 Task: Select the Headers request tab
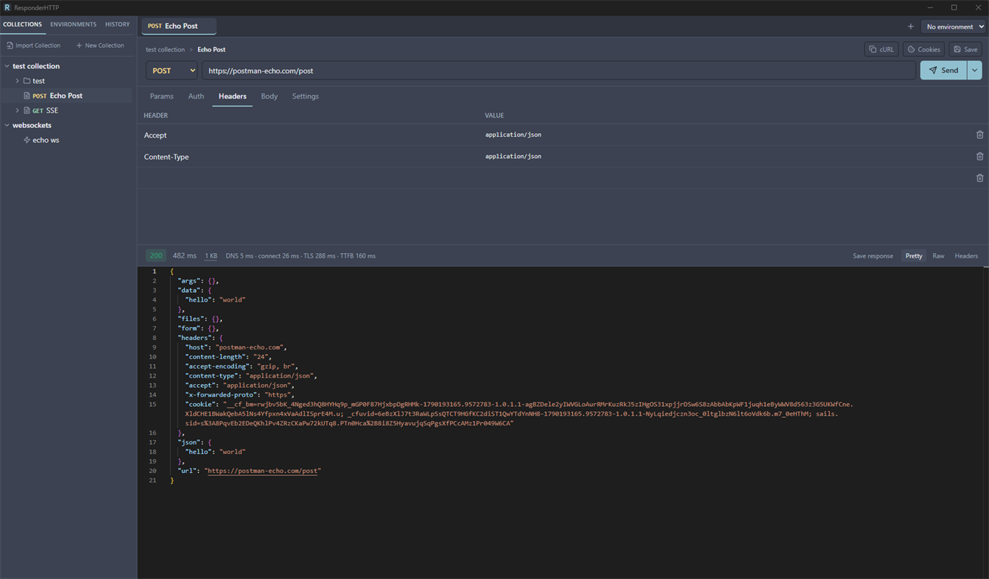(x=232, y=96)
